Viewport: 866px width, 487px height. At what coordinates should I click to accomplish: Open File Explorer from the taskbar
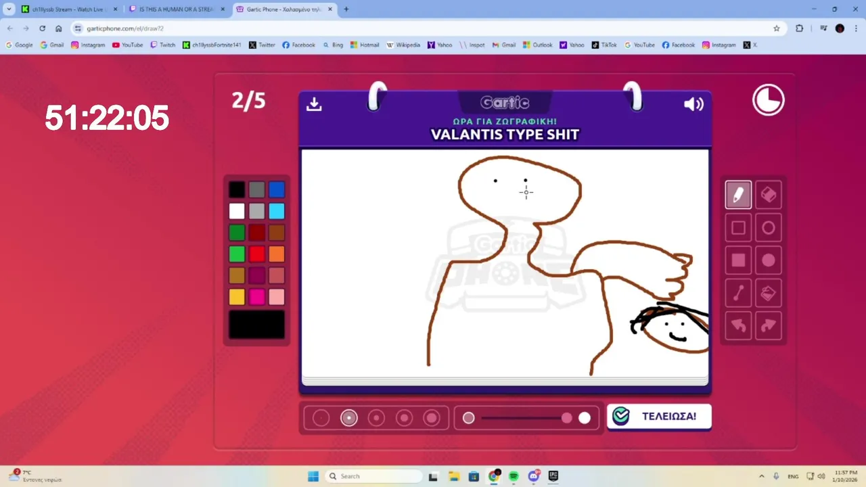[x=453, y=476]
